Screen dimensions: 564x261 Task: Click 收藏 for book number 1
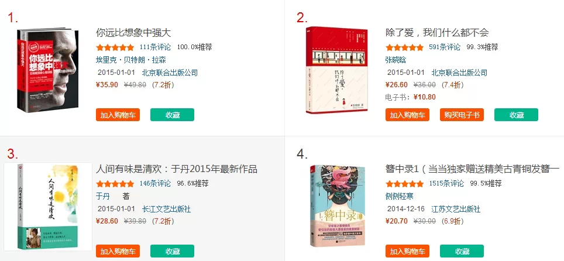pyautogui.click(x=172, y=115)
